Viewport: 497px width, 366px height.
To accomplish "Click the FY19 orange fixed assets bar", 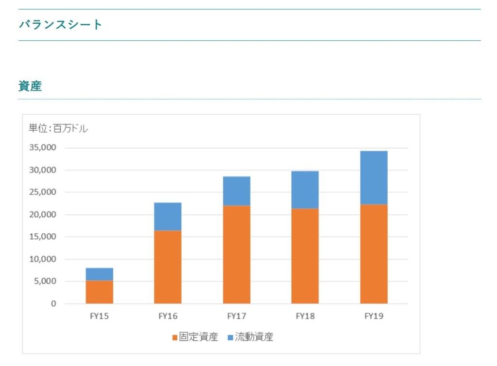I will click(x=374, y=254).
